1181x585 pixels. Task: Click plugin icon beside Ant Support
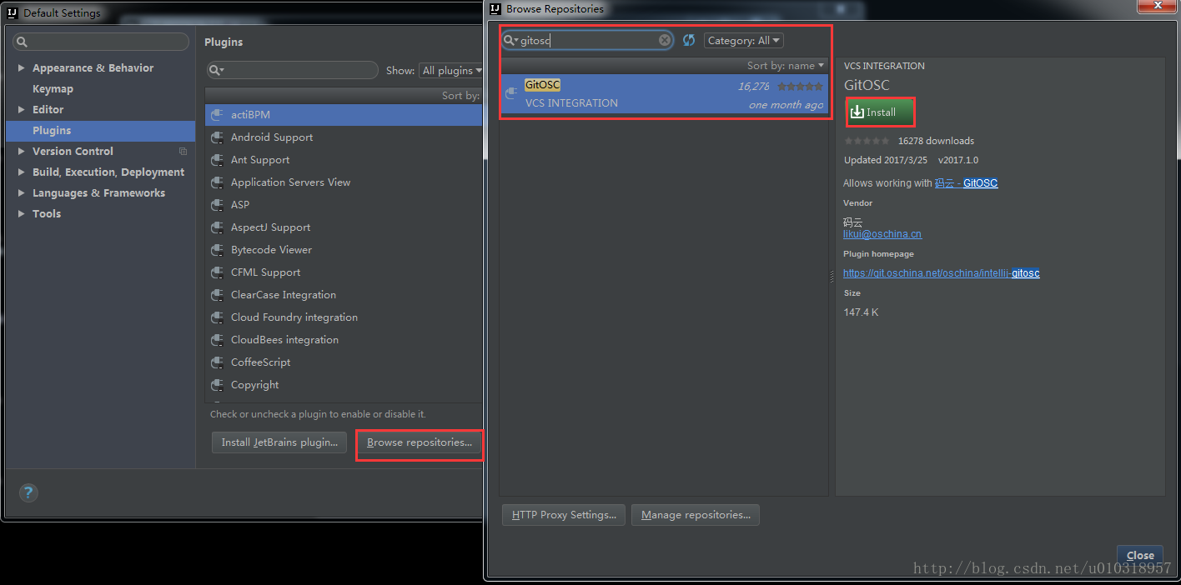217,160
